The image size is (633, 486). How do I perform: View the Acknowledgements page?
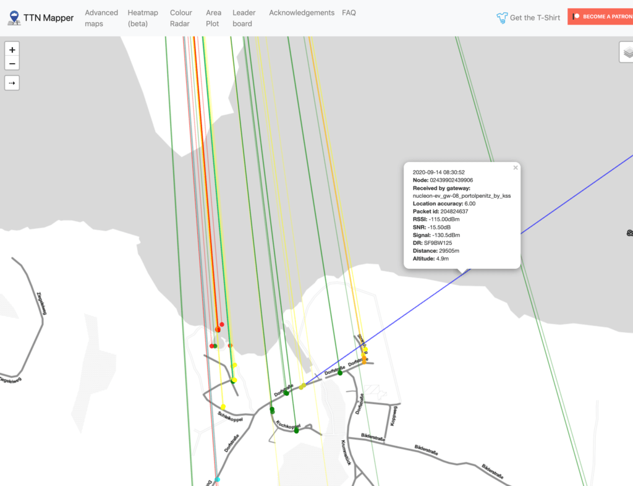pos(302,12)
